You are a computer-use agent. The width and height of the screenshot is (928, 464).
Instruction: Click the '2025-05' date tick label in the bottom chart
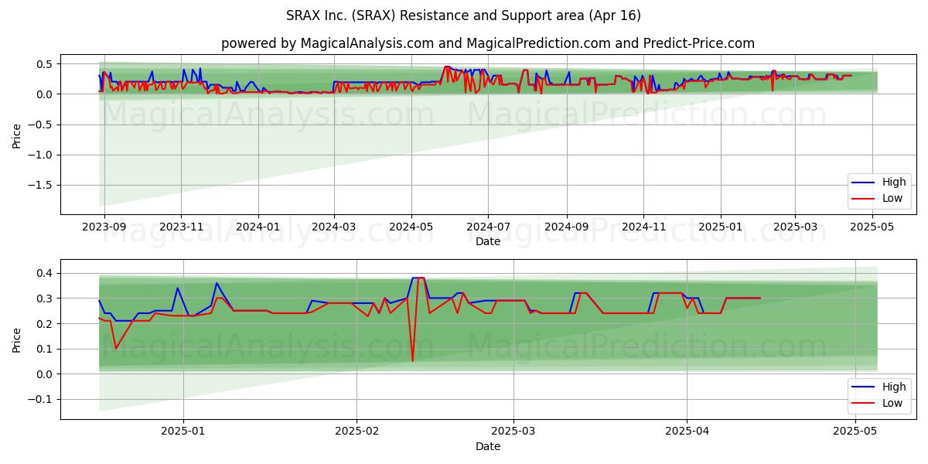pos(856,432)
